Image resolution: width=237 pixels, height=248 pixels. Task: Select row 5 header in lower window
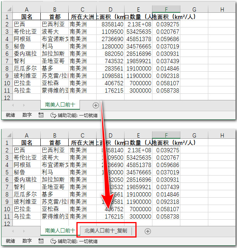coord(7,172)
